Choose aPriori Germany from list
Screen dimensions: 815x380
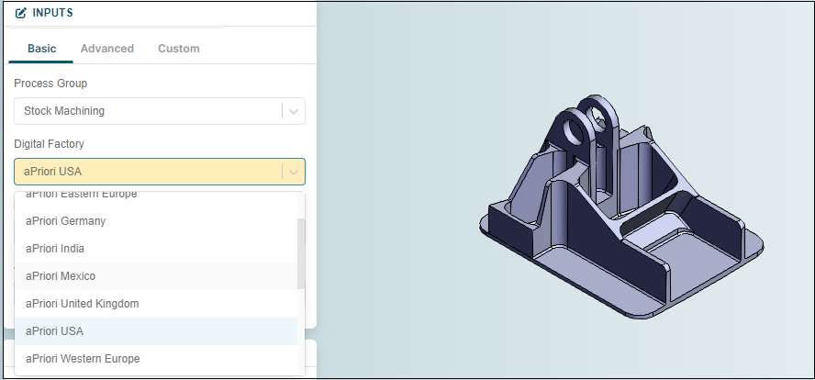(x=156, y=221)
